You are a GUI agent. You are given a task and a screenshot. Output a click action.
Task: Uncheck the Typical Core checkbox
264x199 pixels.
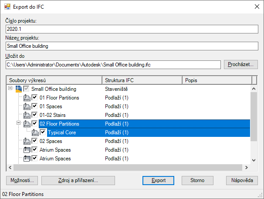coord(43,133)
